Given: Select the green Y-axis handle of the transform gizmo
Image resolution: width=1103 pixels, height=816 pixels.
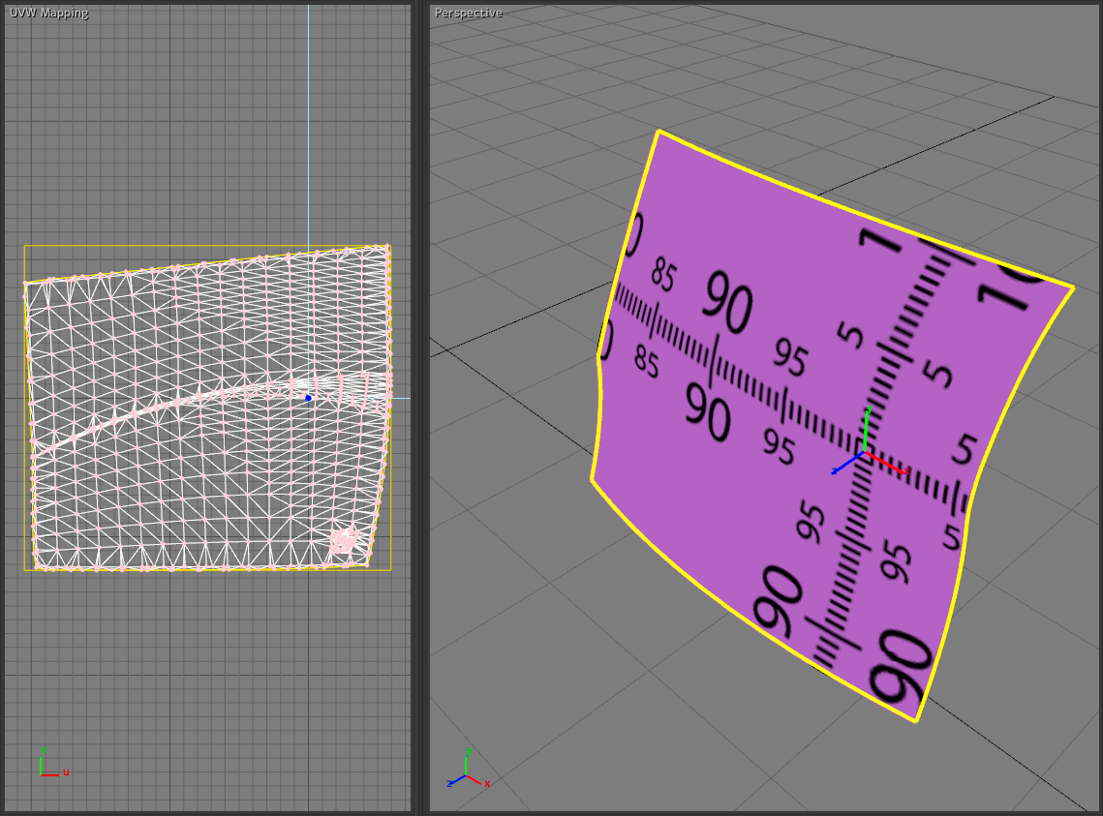Looking at the screenshot, I should pos(868,418).
